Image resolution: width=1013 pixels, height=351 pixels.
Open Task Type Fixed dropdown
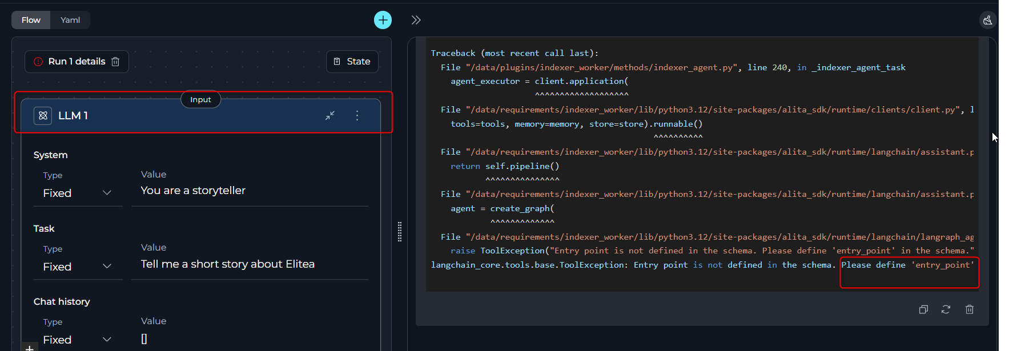[77, 267]
